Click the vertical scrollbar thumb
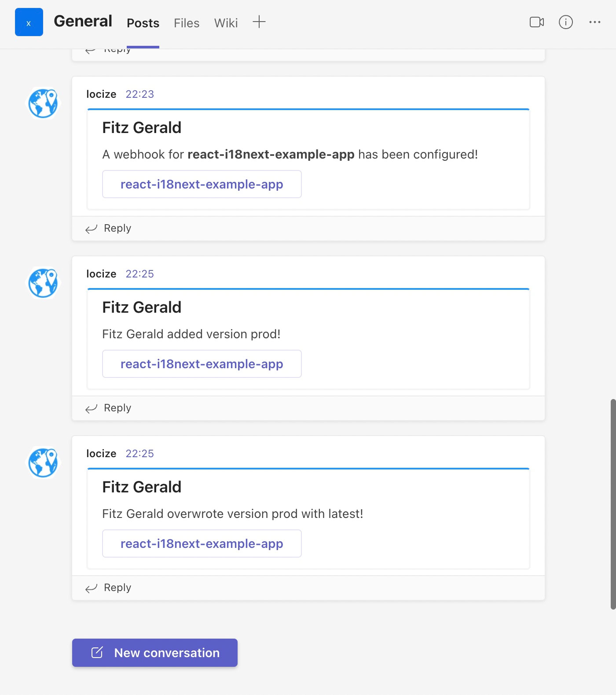 [613, 504]
